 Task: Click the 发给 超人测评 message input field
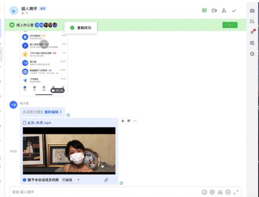coord(106,192)
